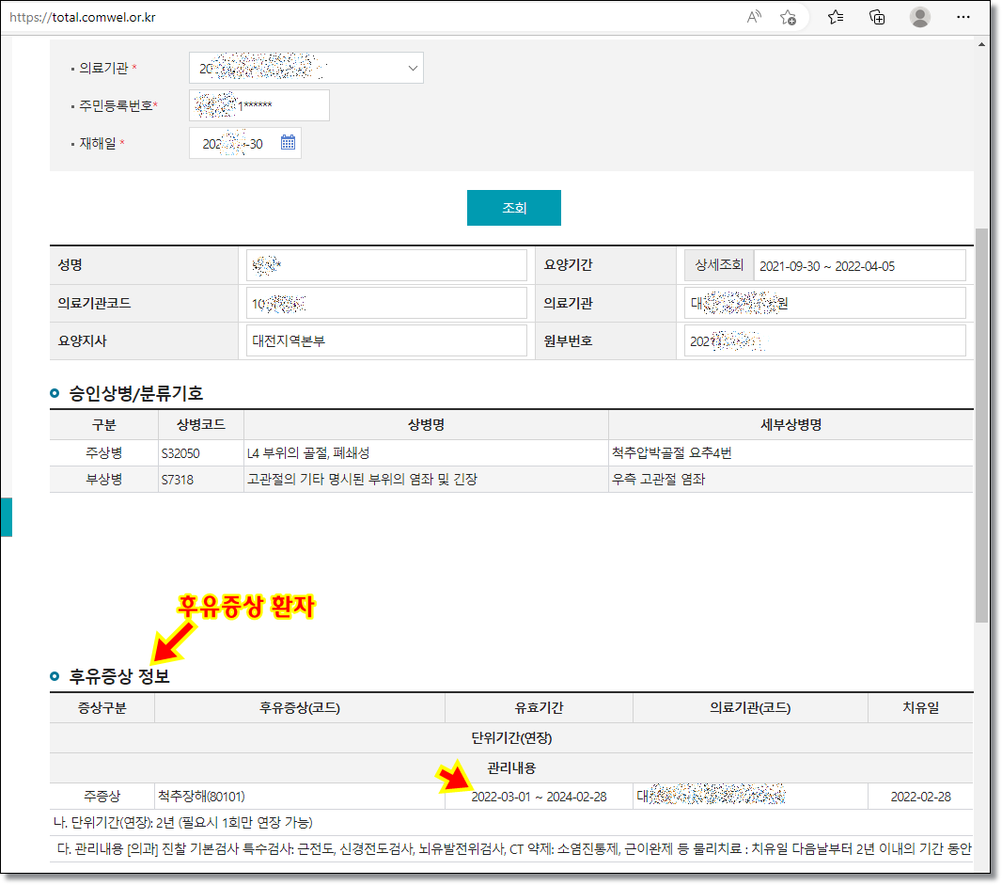The width and height of the screenshot is (1002, 885).
Task: Click the 주민등록번호 input field
Action: tap(259, 105)
